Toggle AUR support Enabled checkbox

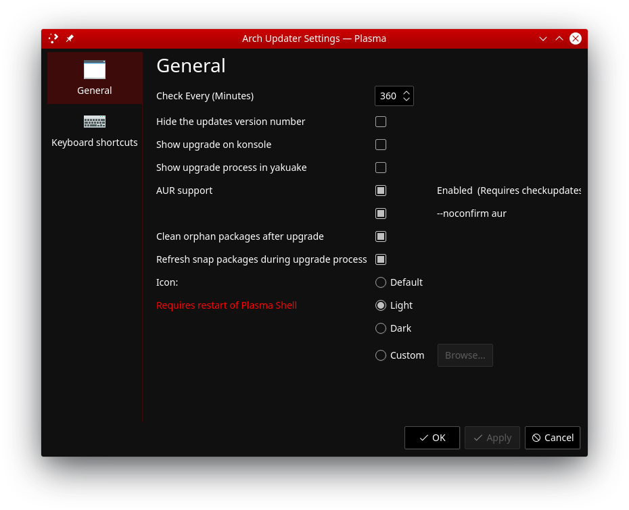[381, 190]
